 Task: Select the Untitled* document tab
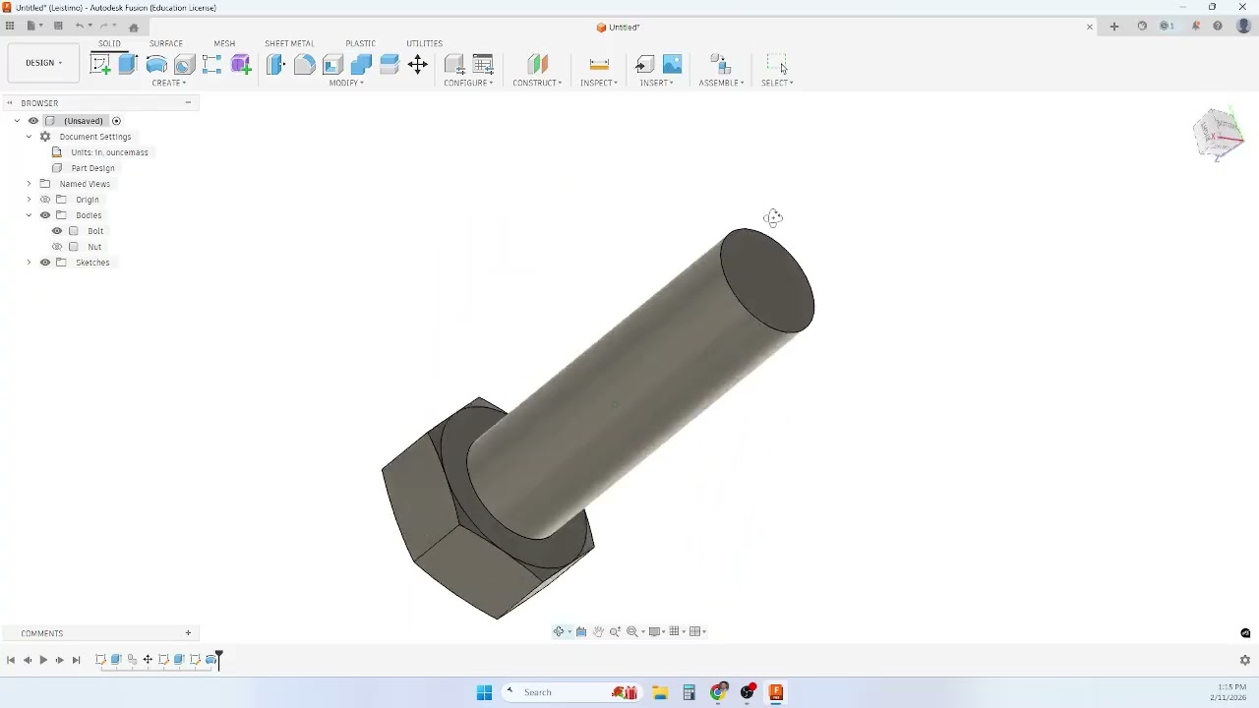619,28
